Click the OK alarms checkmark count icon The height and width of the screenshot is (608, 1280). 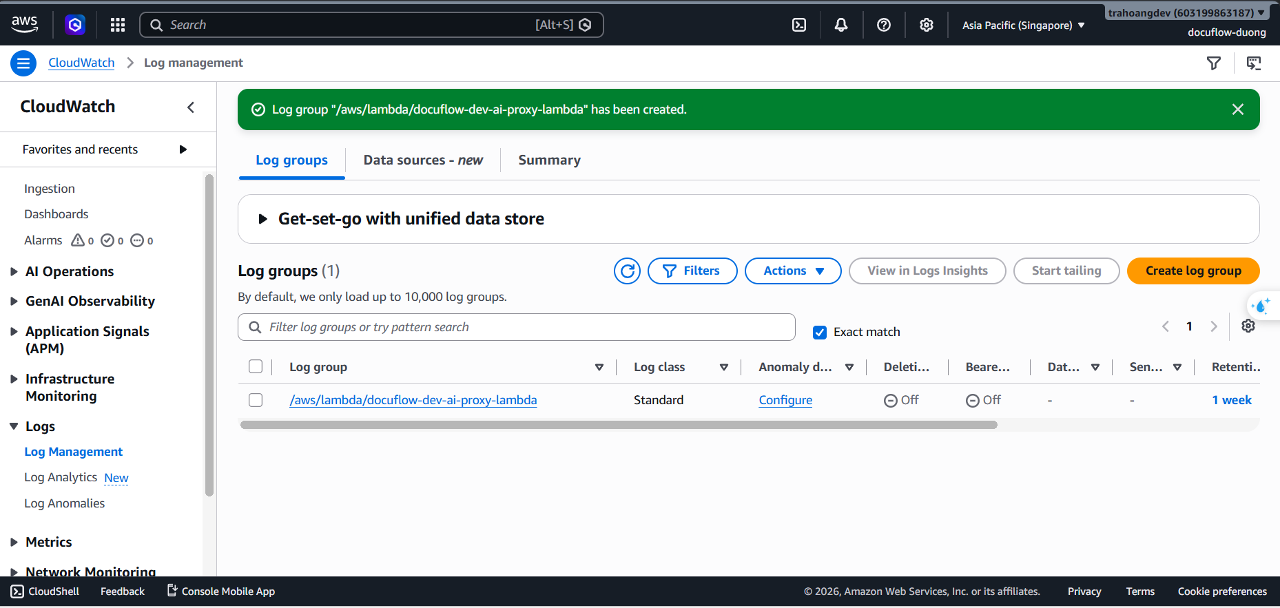(x=107, y=240)
